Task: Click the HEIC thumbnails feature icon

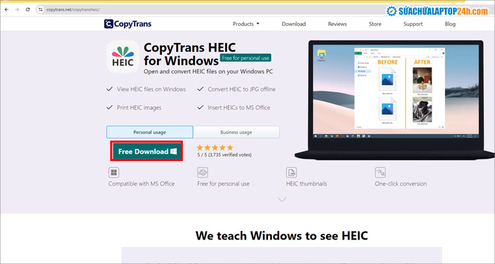Action: tap(291, 172)
